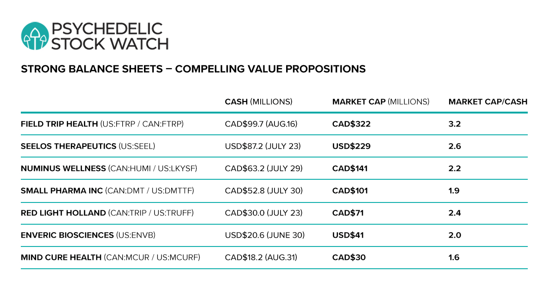
Task: Select the Cash (Millions) column header
Action: 258,102
